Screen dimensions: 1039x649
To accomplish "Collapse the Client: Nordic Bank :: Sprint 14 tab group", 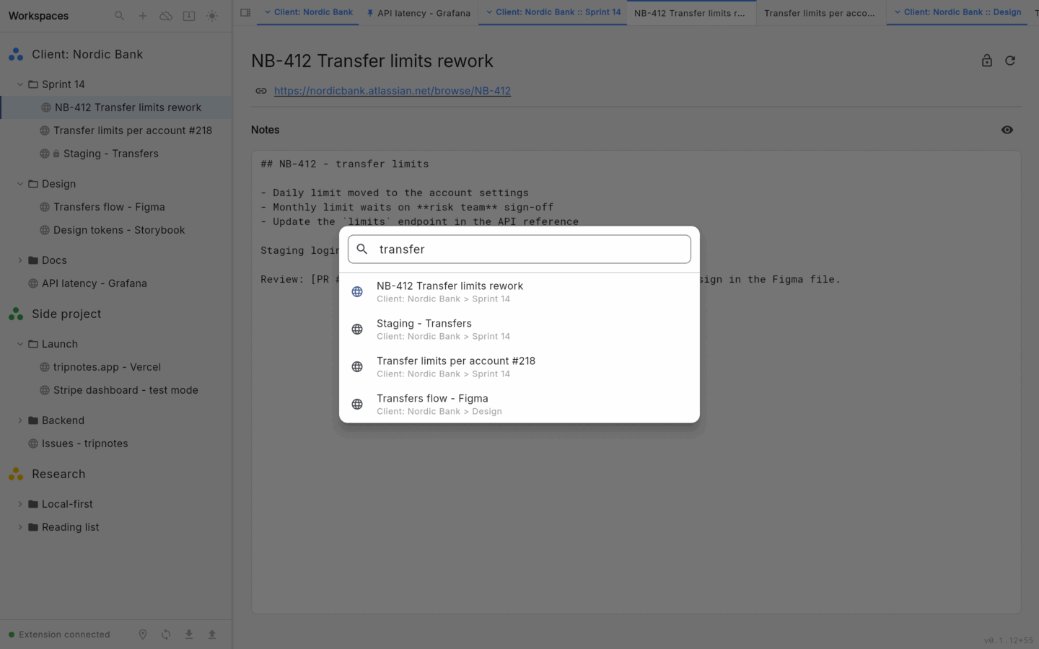I will [x=489, y=12].
